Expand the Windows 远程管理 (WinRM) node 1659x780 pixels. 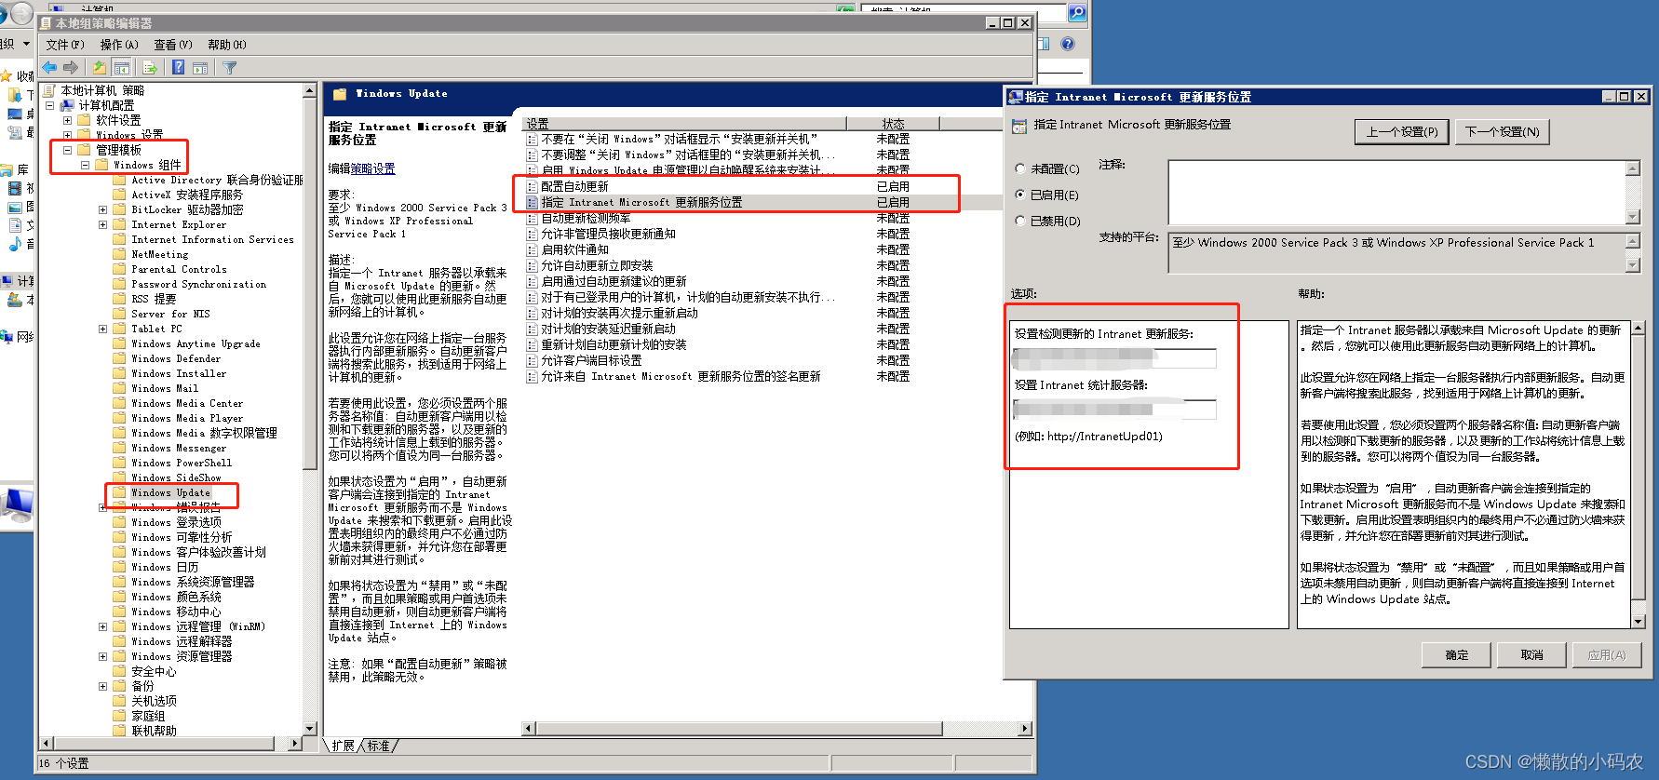[x=102, y=626]
